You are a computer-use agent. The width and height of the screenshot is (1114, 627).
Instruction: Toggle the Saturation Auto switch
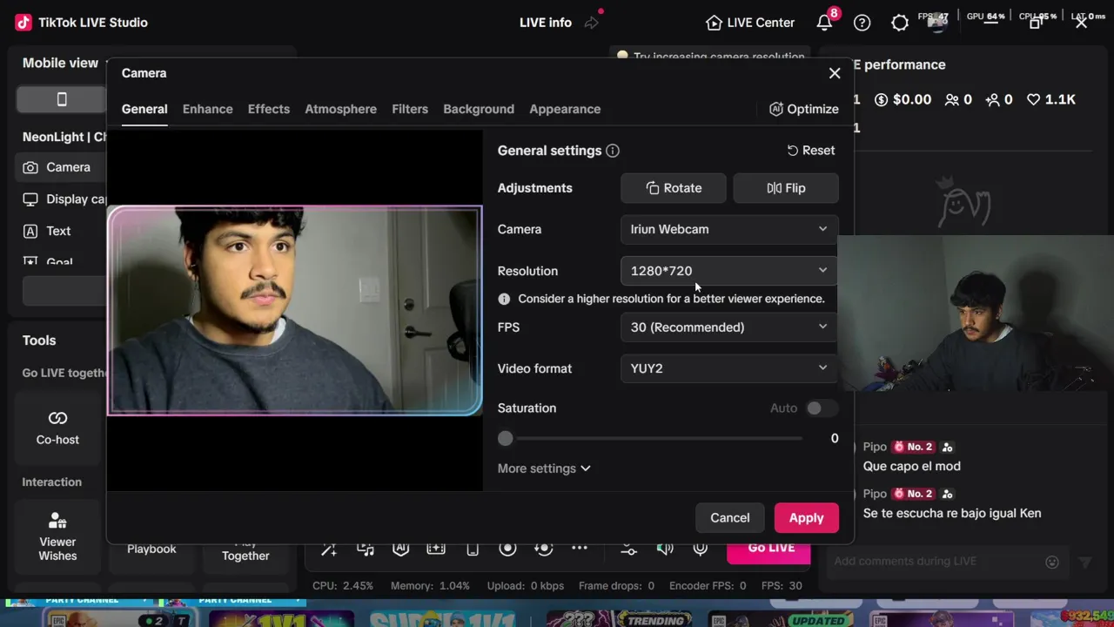pos(820,408)
